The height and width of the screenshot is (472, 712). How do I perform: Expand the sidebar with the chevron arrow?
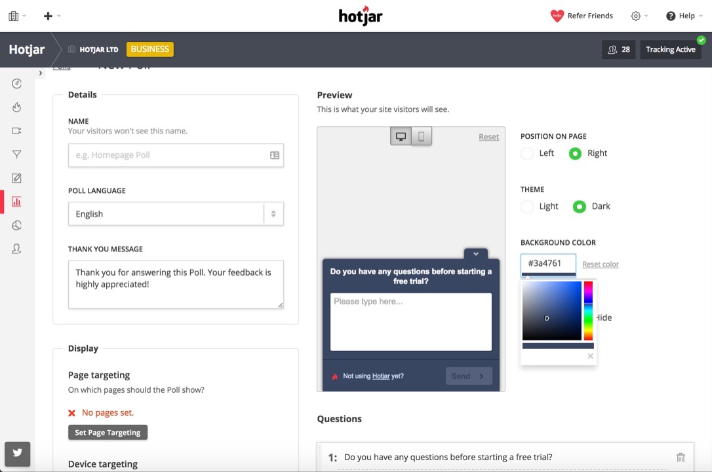coord(41,73)
